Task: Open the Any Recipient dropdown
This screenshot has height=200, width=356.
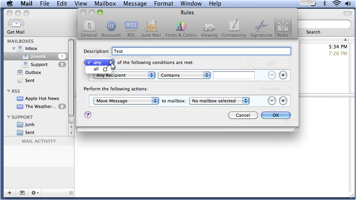Action: (x=124, y=75)
